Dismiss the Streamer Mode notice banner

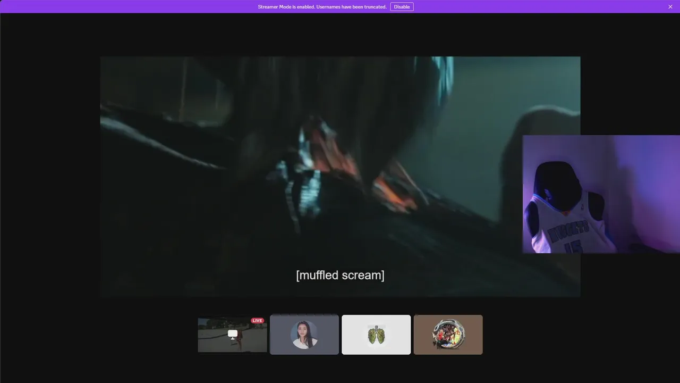point(670,7)
